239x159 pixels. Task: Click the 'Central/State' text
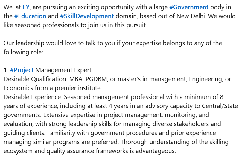coord(220,106)
